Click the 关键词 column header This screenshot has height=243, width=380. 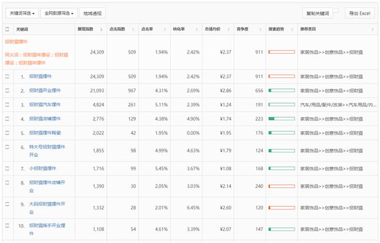coord(22,29)
